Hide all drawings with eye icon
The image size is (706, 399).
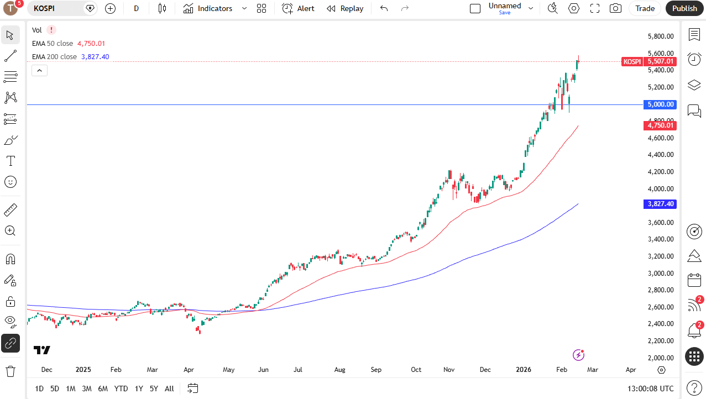[10, 322]
